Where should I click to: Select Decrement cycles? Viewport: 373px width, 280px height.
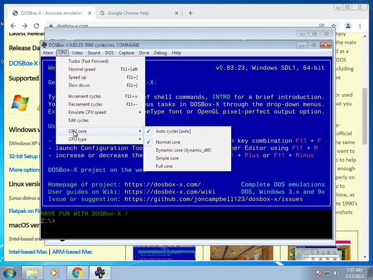[101, 104]
